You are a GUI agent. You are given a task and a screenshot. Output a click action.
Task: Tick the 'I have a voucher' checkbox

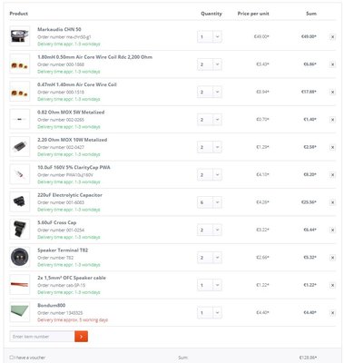point(12,358)
